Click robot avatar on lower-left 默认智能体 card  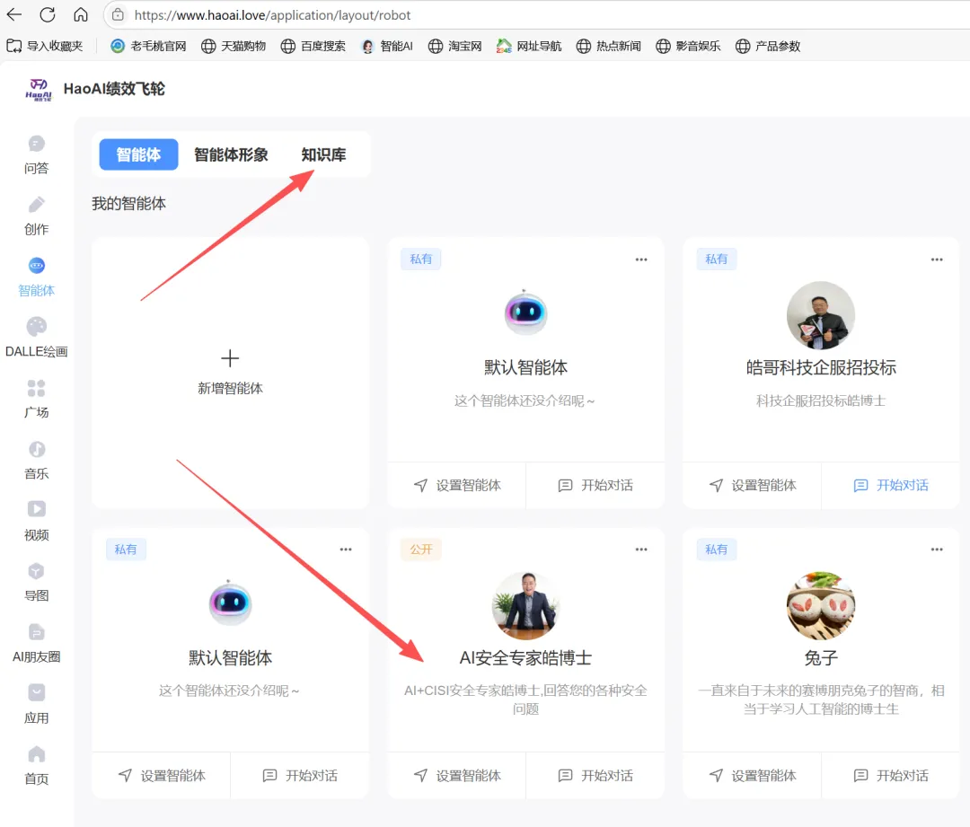click(230, 603)
